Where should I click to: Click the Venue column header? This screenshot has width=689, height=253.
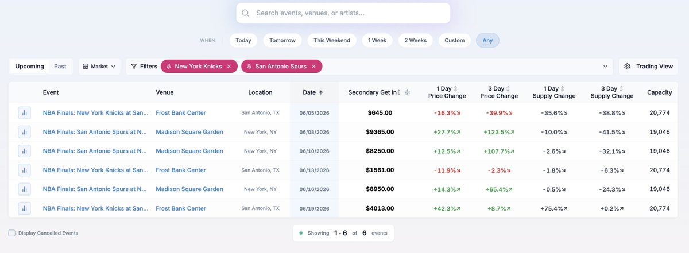tap(165, 92)
